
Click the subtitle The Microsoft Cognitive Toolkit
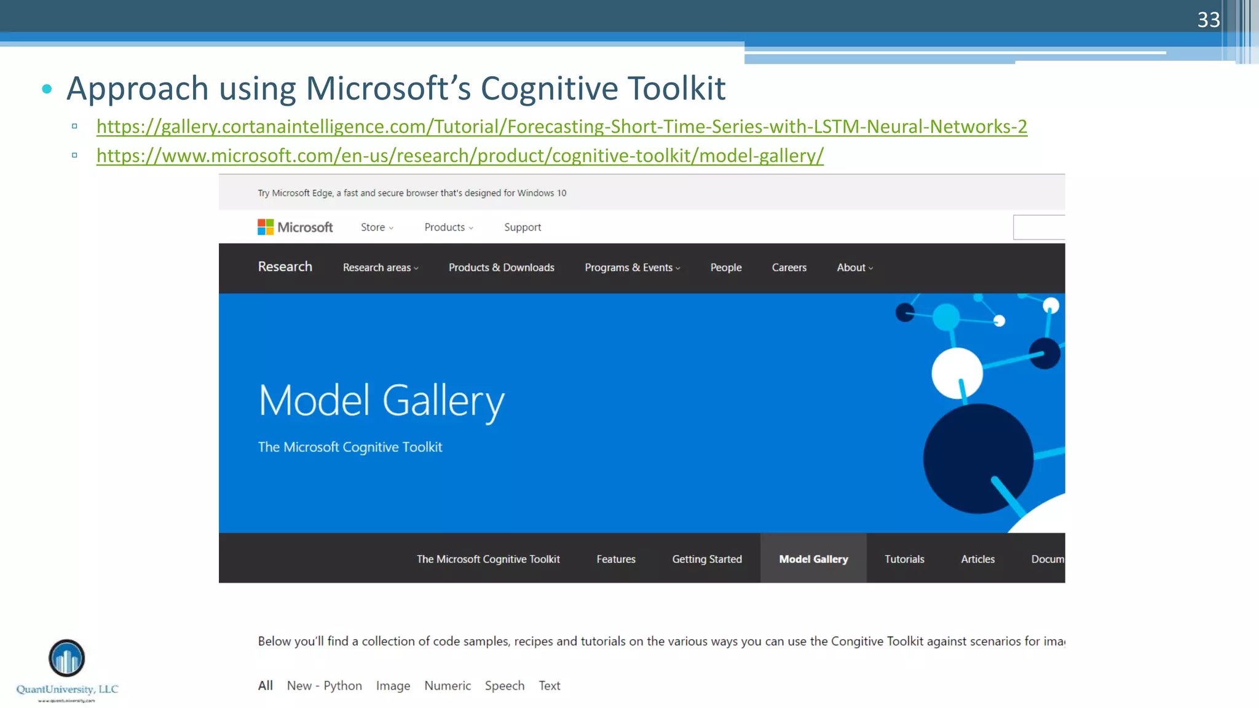350,447
